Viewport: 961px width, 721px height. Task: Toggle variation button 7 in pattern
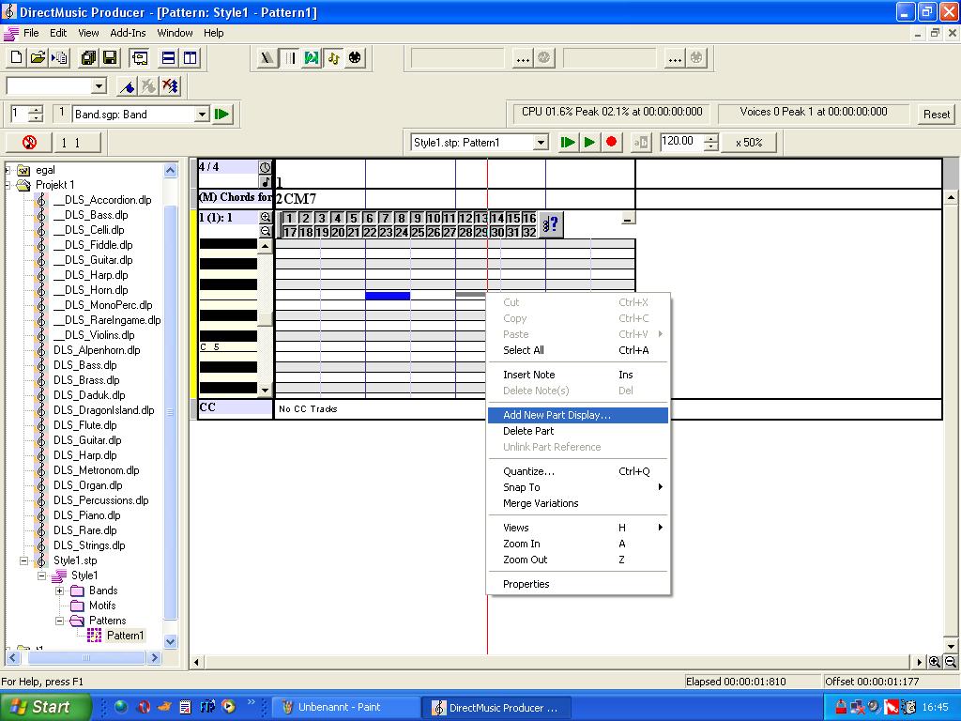coord(385,218)
